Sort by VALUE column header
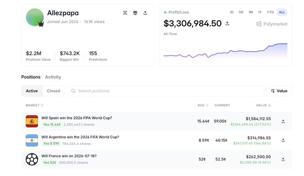Image resolution: width=304 pixels, height=176 pixels. pos(263,105)
